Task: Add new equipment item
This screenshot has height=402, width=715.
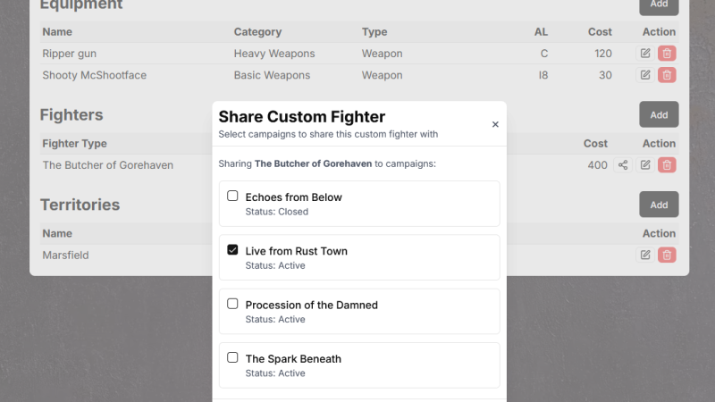Action: [x=659, y=5]
